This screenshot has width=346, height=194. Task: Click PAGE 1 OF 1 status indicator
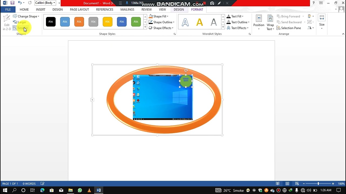[x=10, y=184]
